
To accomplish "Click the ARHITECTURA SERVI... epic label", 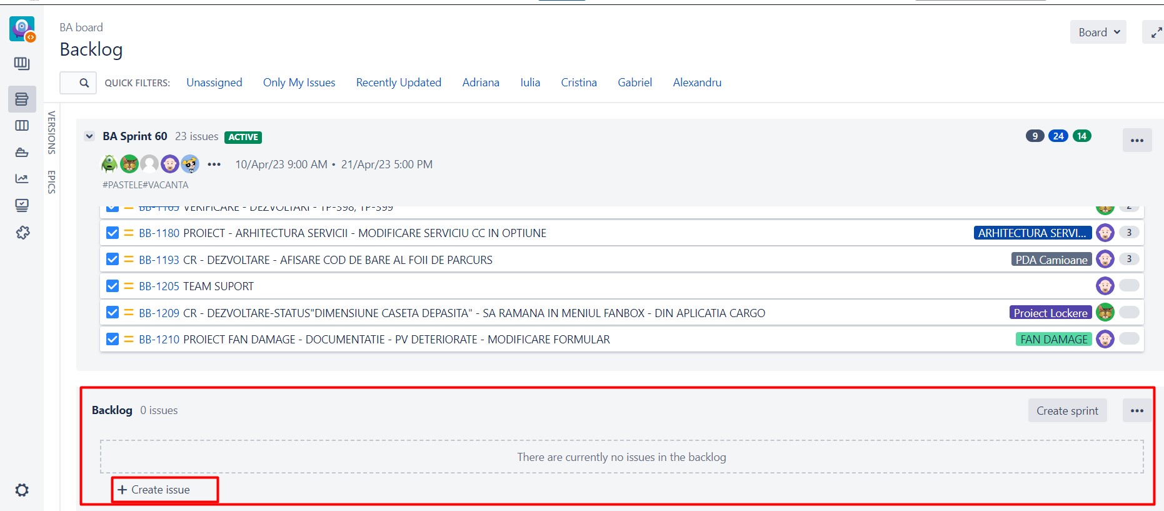I will tap(1033, 233).
